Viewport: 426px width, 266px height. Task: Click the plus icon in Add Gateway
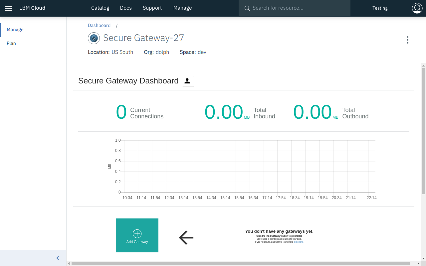click(137, 233)
